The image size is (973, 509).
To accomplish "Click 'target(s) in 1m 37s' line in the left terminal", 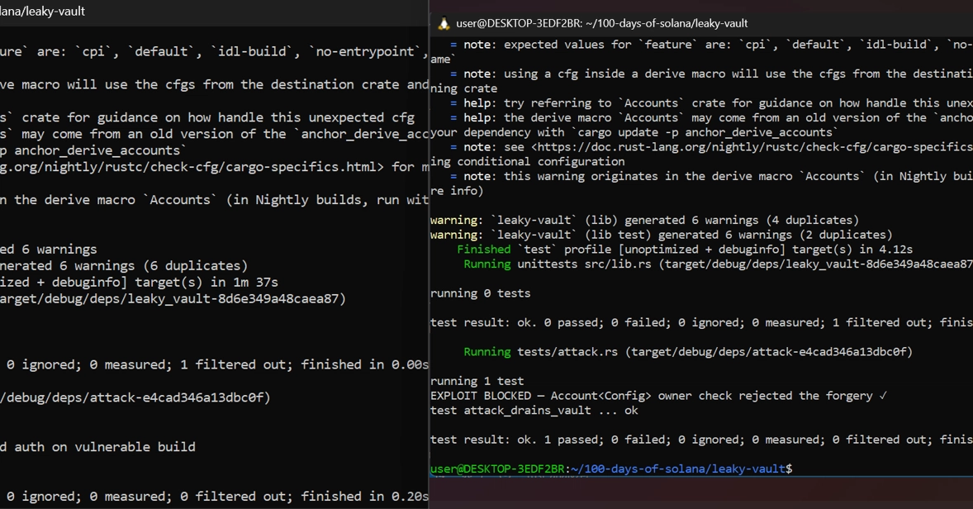I will coord(139,283).
